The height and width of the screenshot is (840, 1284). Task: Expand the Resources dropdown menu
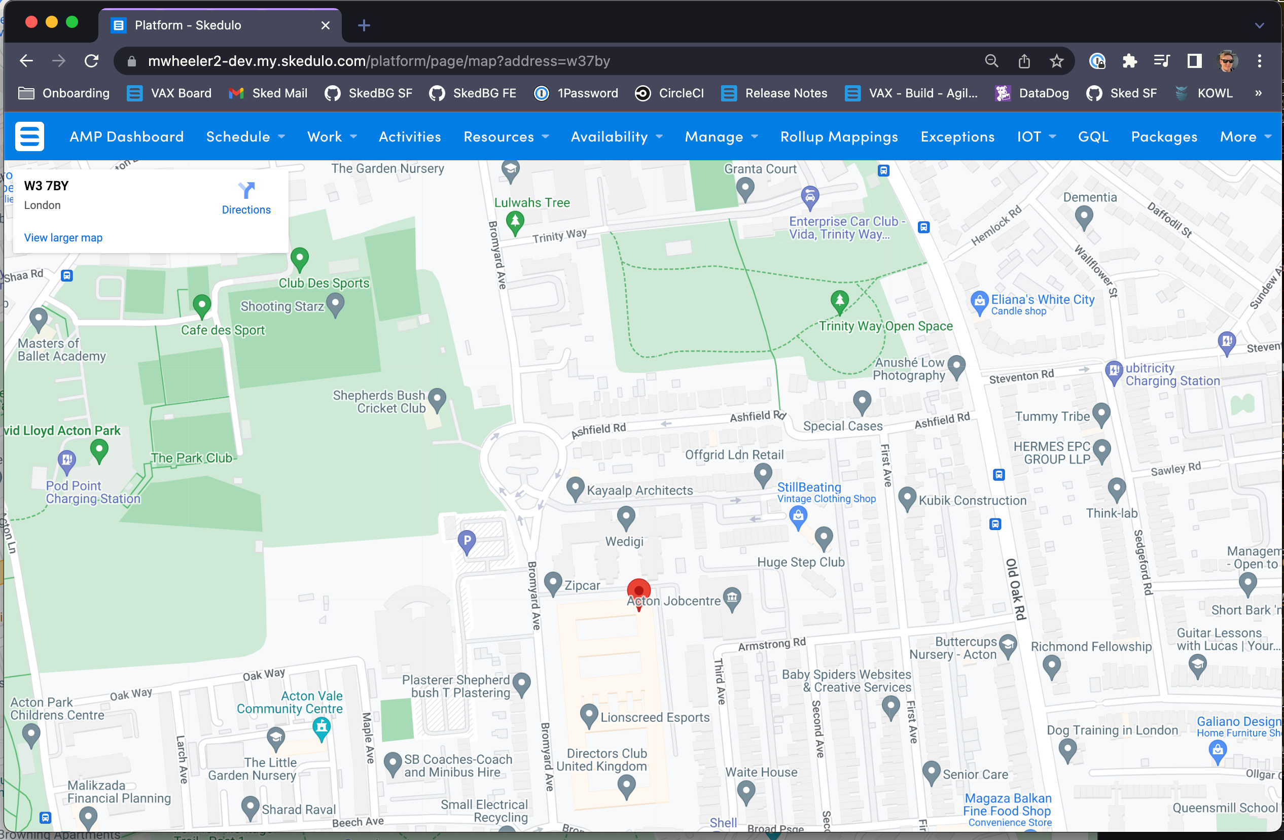coord(506,136)
